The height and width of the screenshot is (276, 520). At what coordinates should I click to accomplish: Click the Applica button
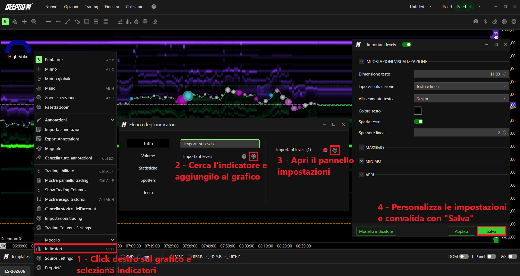pyautogui.click(x=461, y=231)
